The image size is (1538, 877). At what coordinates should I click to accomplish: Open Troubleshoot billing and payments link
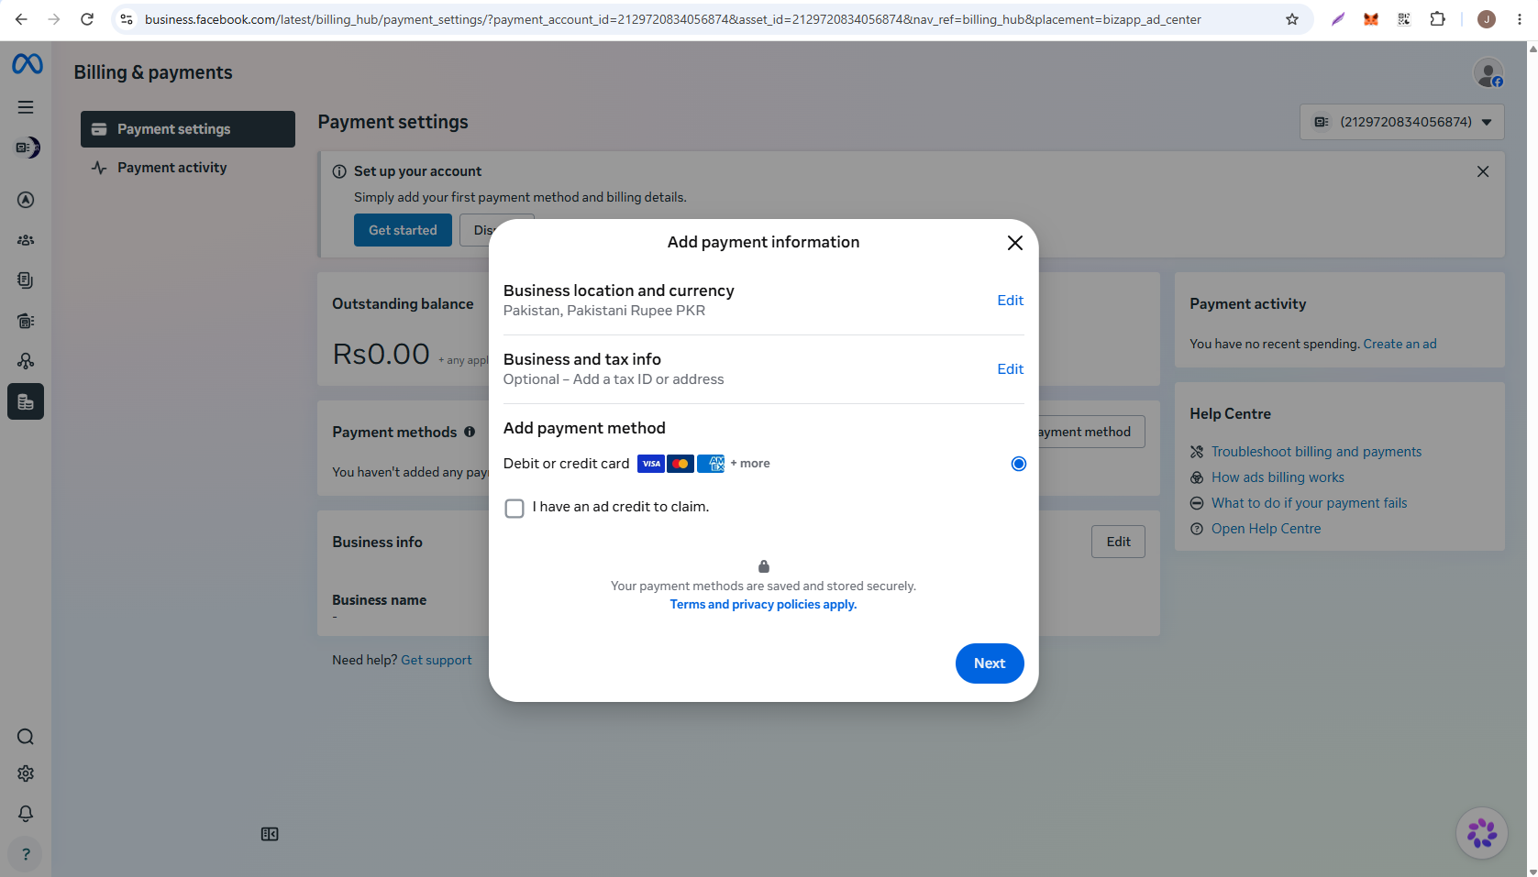coord(1316,452)
